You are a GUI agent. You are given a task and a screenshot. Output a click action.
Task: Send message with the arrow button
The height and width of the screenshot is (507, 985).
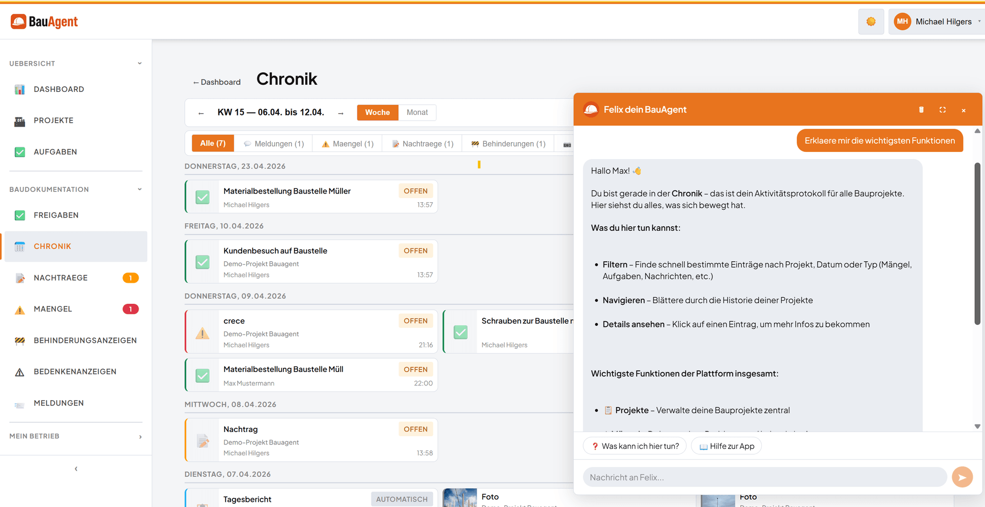tap(962, 477)
